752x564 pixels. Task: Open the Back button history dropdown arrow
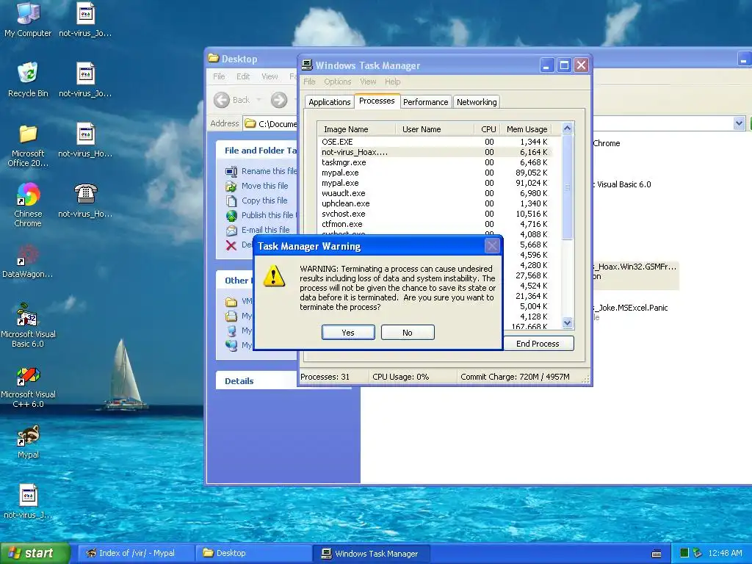pyautogui.click(x=259, y=100)
